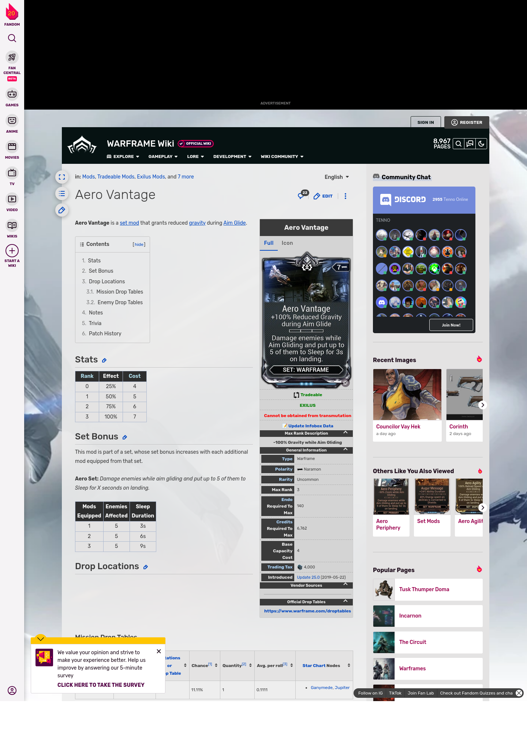This screenshot has width=527, height=733.
Task: Open the Gameplay dropdown menu
Action: pyautogui.click(x=163, y=156)
